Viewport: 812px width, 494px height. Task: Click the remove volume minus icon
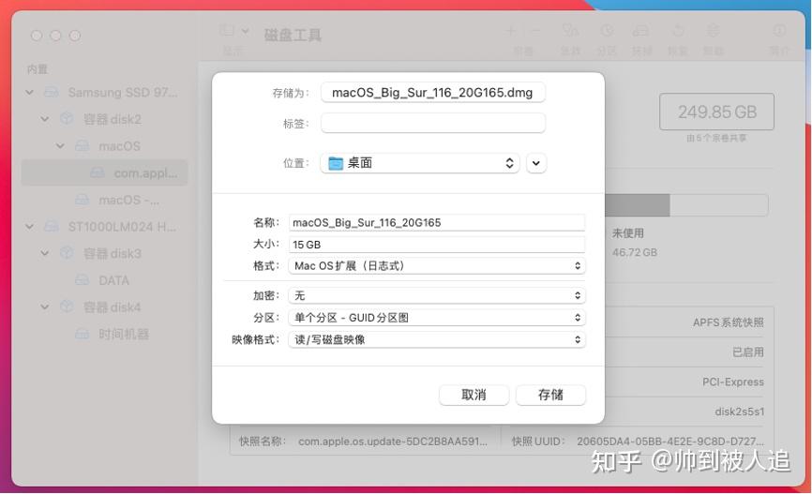pyautogui.click(x=535, y=31)
